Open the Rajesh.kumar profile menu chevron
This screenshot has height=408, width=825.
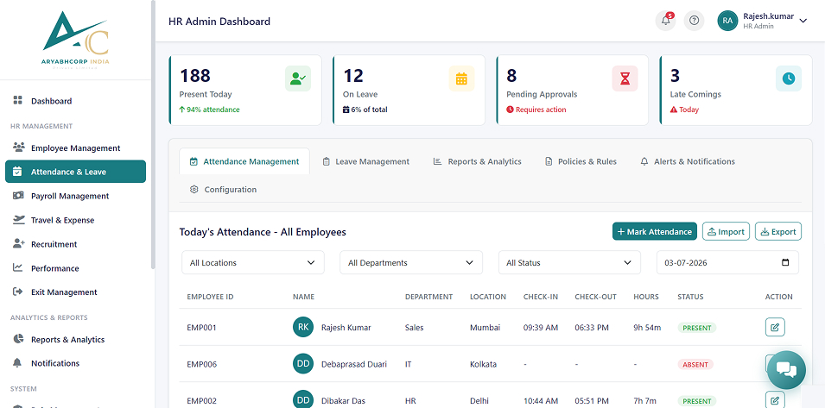(803, 21)
